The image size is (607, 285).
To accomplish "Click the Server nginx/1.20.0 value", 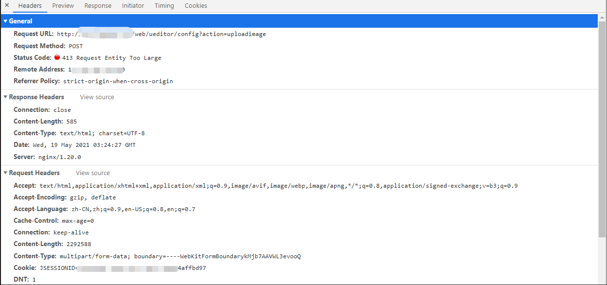I will [x=60, y=157].
